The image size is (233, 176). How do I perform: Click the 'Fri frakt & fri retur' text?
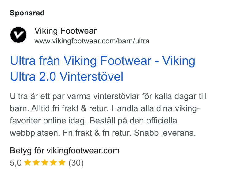[x=97, y=133]
